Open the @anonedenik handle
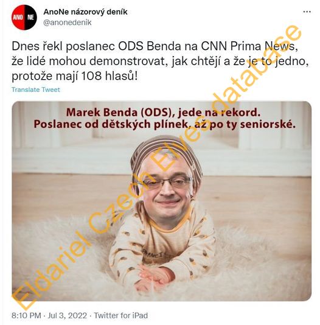 point(68,23)
